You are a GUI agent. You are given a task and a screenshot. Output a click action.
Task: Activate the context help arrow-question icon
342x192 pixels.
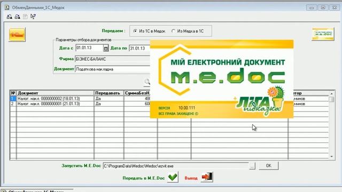33,17
